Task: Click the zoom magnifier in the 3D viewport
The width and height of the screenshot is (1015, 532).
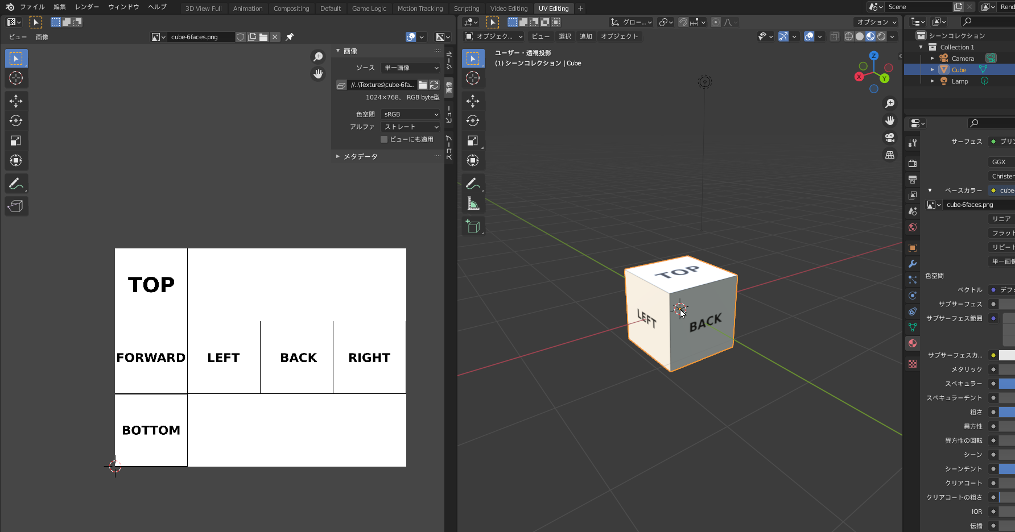Action: [890, 103]
